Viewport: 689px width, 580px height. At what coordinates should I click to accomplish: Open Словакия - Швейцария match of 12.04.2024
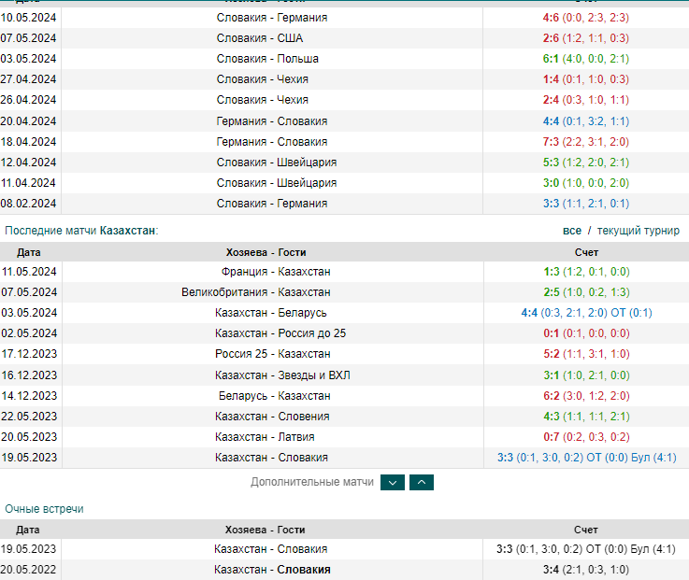point(277,163)
